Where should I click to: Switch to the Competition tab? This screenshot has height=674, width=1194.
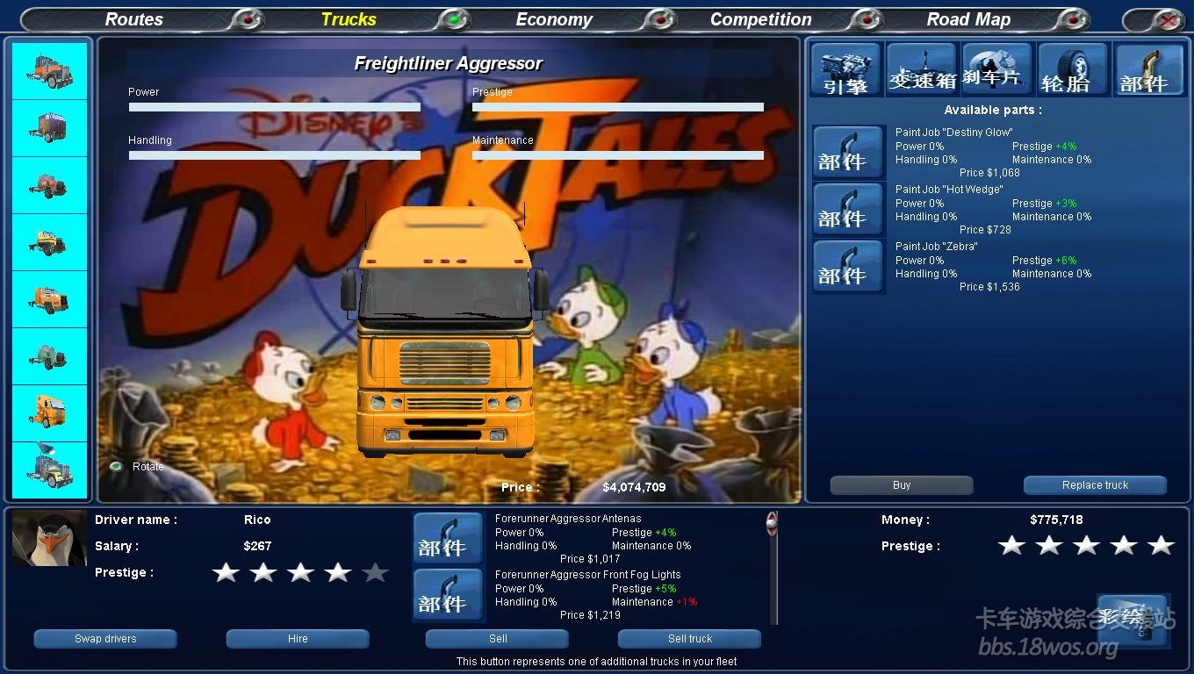click(x=761, y=19)
